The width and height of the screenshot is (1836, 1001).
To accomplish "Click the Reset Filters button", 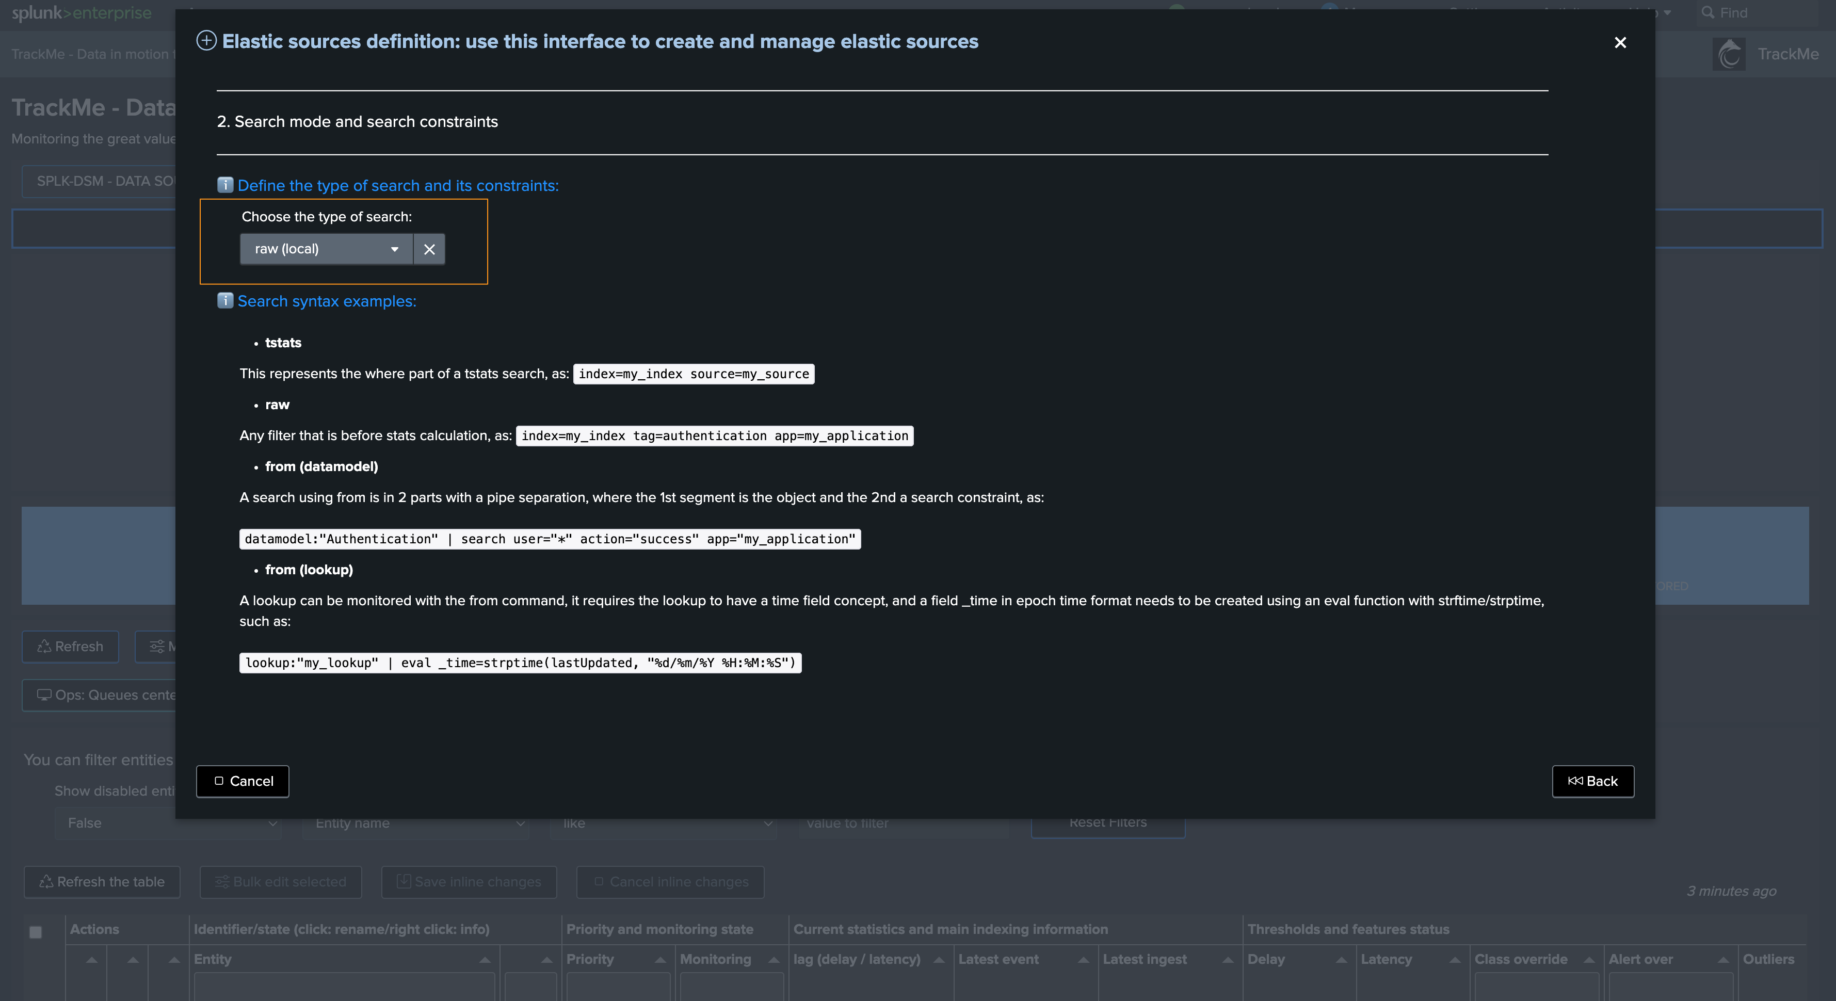I will coord(1107,823).
